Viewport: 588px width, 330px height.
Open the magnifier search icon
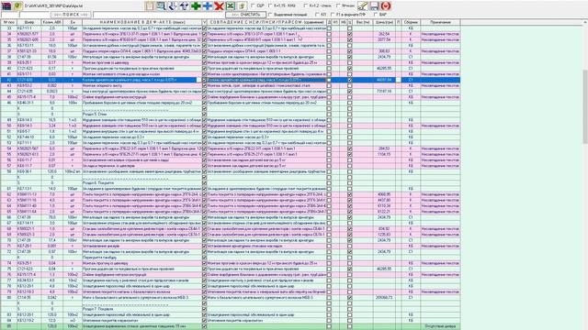click(x=161, y=5)
